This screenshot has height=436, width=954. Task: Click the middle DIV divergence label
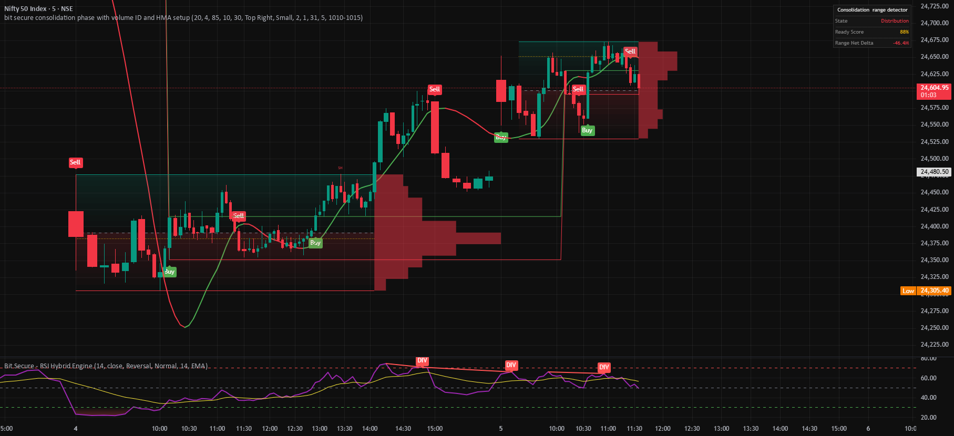click(x=511, y=365)
